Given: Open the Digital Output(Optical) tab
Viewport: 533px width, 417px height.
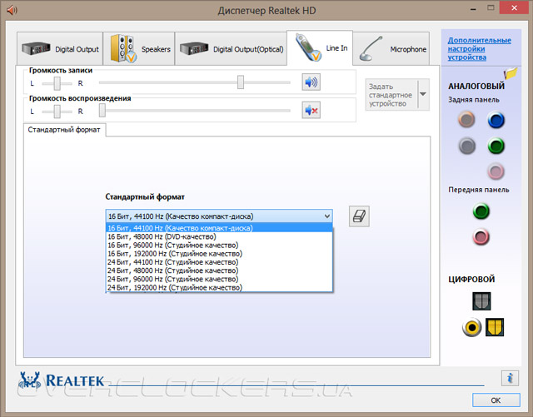Looking at the screenshot, I should point(231,49).
